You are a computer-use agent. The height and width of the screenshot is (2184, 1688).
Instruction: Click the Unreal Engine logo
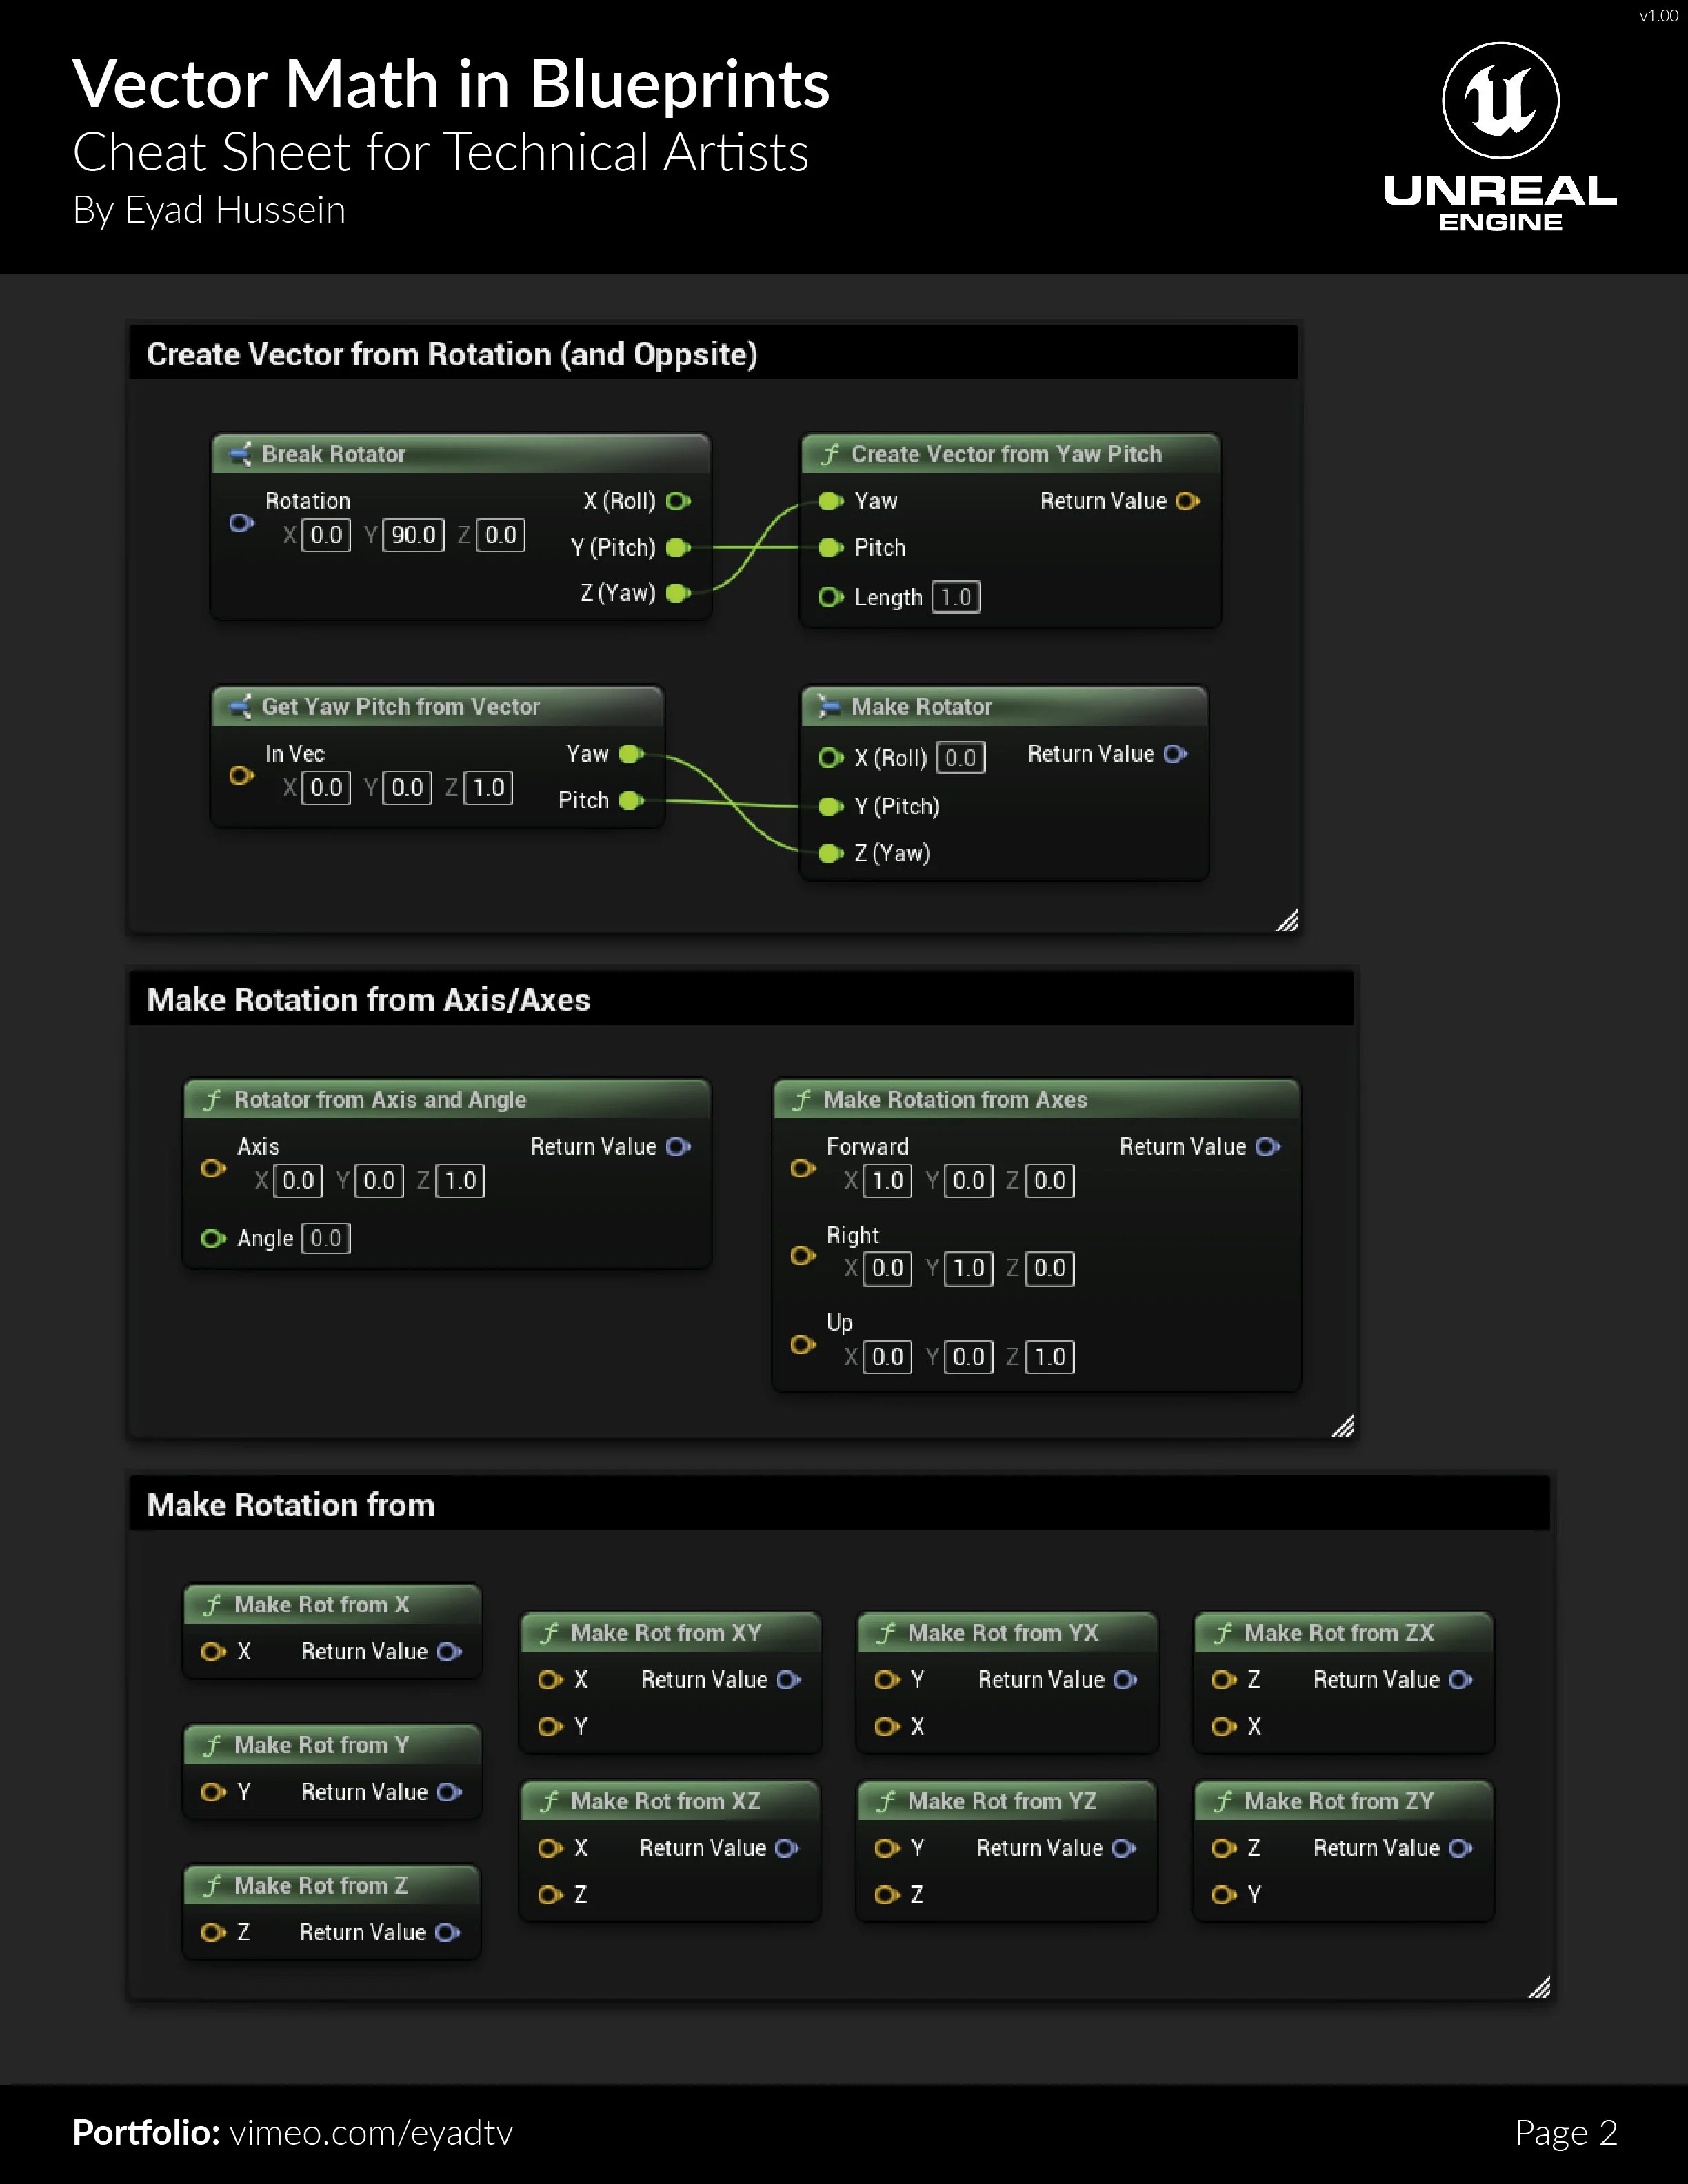(x=1499, y=100)
